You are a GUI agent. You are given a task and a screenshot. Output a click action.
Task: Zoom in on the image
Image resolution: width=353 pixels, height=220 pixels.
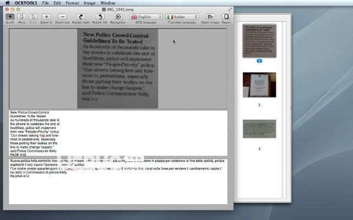[x=46, y=17]
